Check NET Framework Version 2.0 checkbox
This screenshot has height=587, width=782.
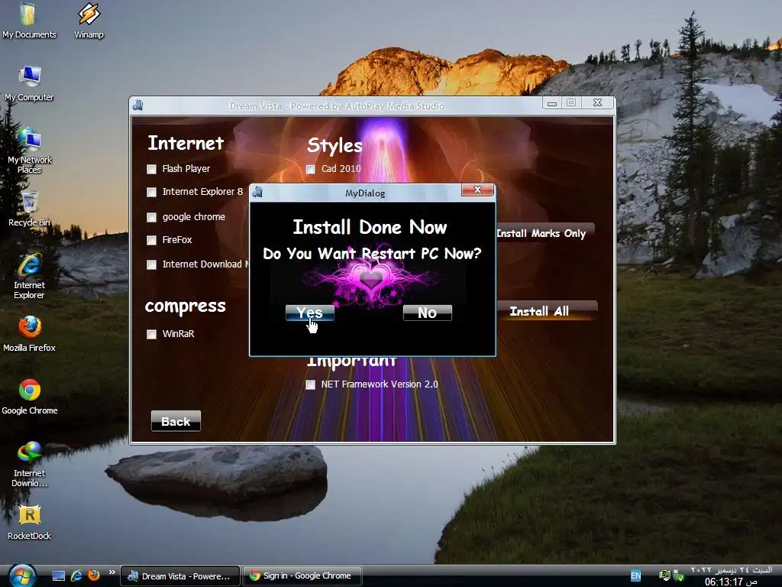310,385
